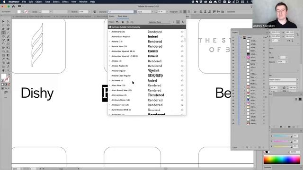This screenshot has height=170, width=303.
Task: Select the Layers panel tab
Action: 235,33
